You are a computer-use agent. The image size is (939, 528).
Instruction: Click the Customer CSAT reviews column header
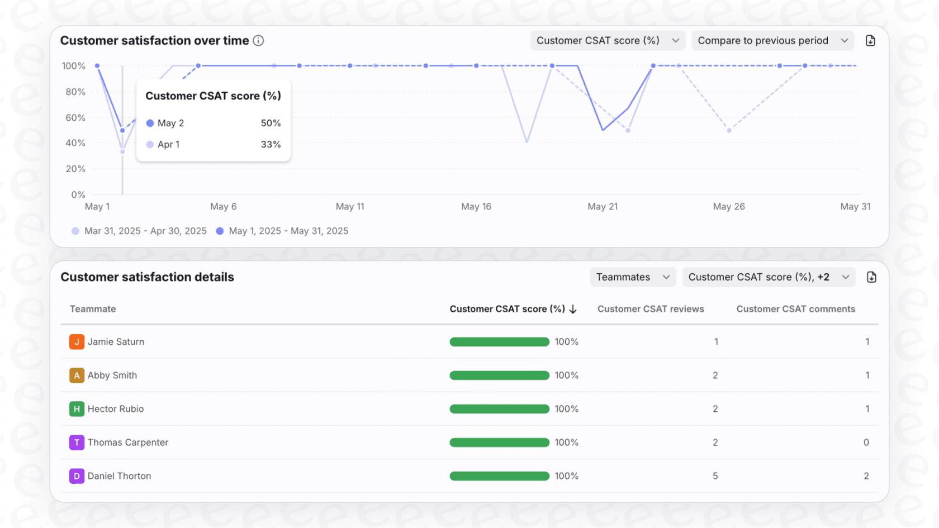651,308
